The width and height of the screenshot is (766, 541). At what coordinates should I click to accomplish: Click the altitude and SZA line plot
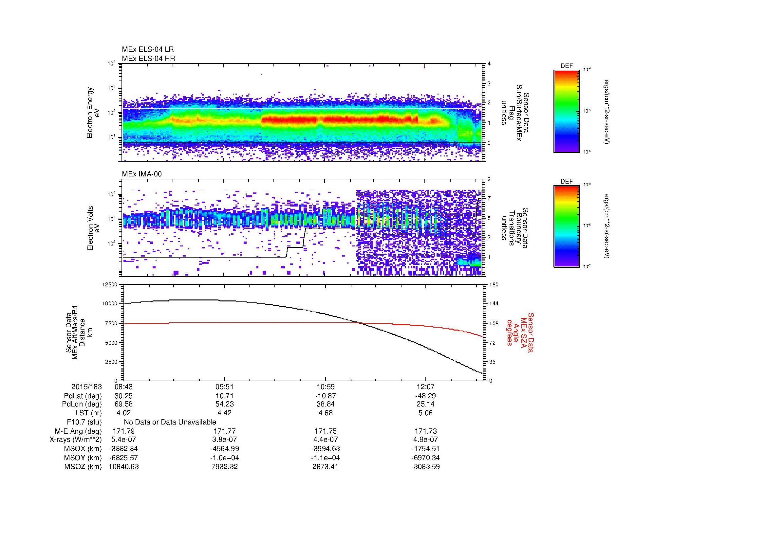(303, 332)
